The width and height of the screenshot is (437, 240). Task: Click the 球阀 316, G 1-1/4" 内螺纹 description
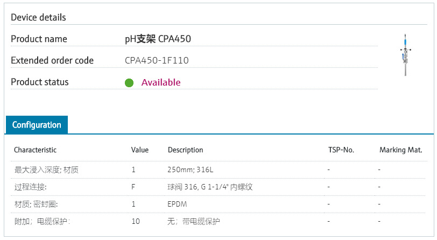[210, 187]
